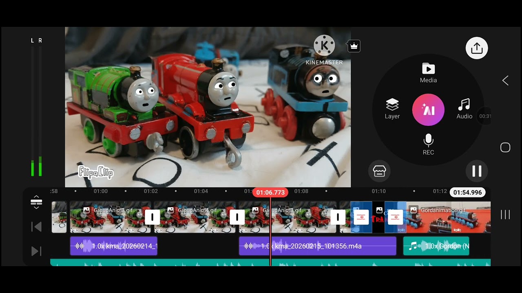This screenshot has height=293, width=522.
Task: Select the Gordanimation.gif clip
Action: click(449, 217)
